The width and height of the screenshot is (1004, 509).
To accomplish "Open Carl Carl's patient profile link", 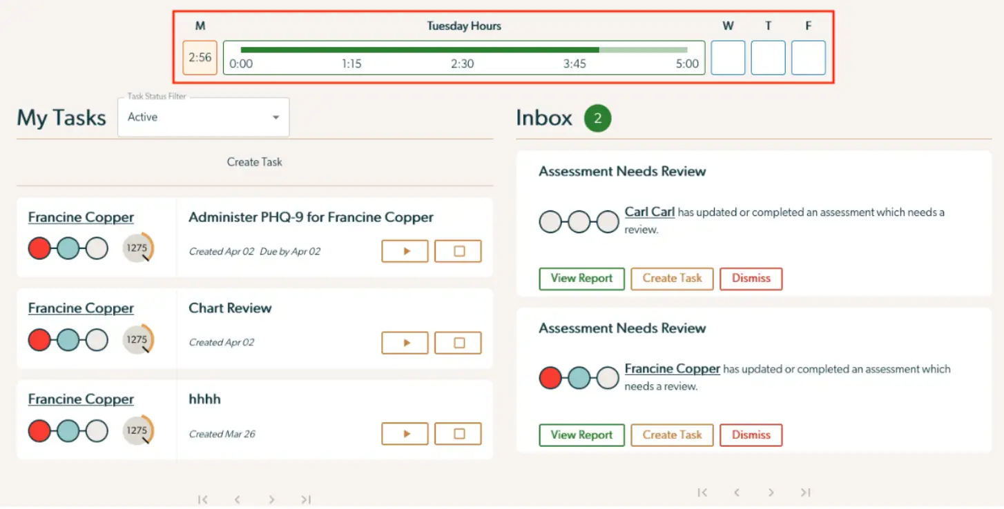I will point(649,212).
